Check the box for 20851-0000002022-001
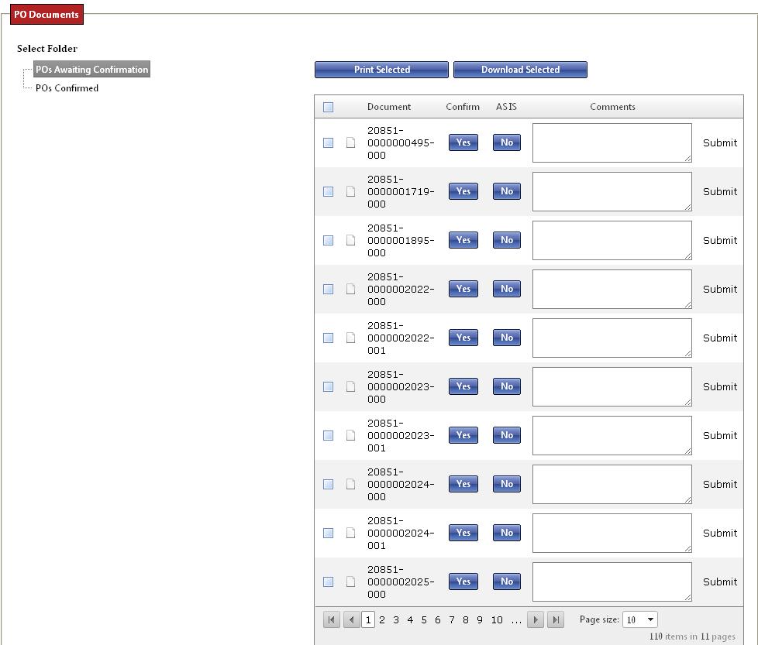 pos(329,338)
